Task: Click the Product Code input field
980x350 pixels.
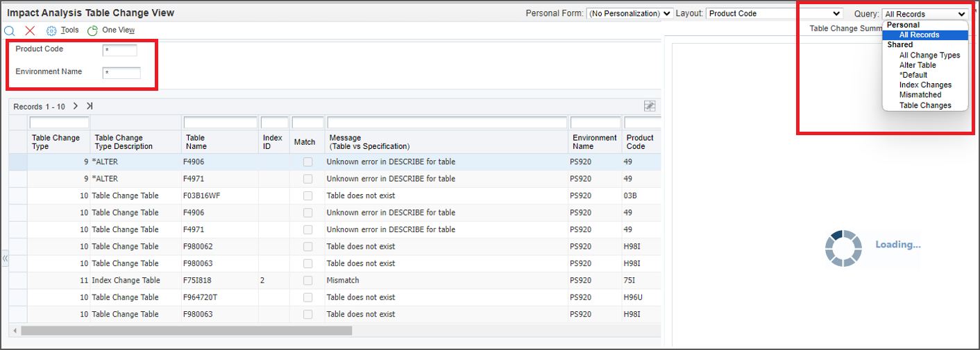Action: coord(119,51)
